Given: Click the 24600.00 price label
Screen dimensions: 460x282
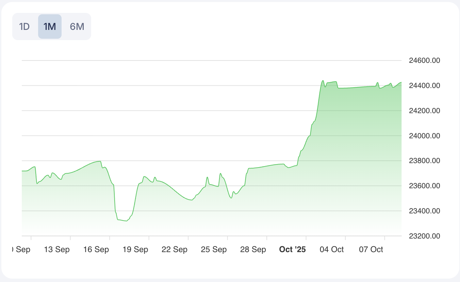Looking at the screenshot, I should [425, 61].
